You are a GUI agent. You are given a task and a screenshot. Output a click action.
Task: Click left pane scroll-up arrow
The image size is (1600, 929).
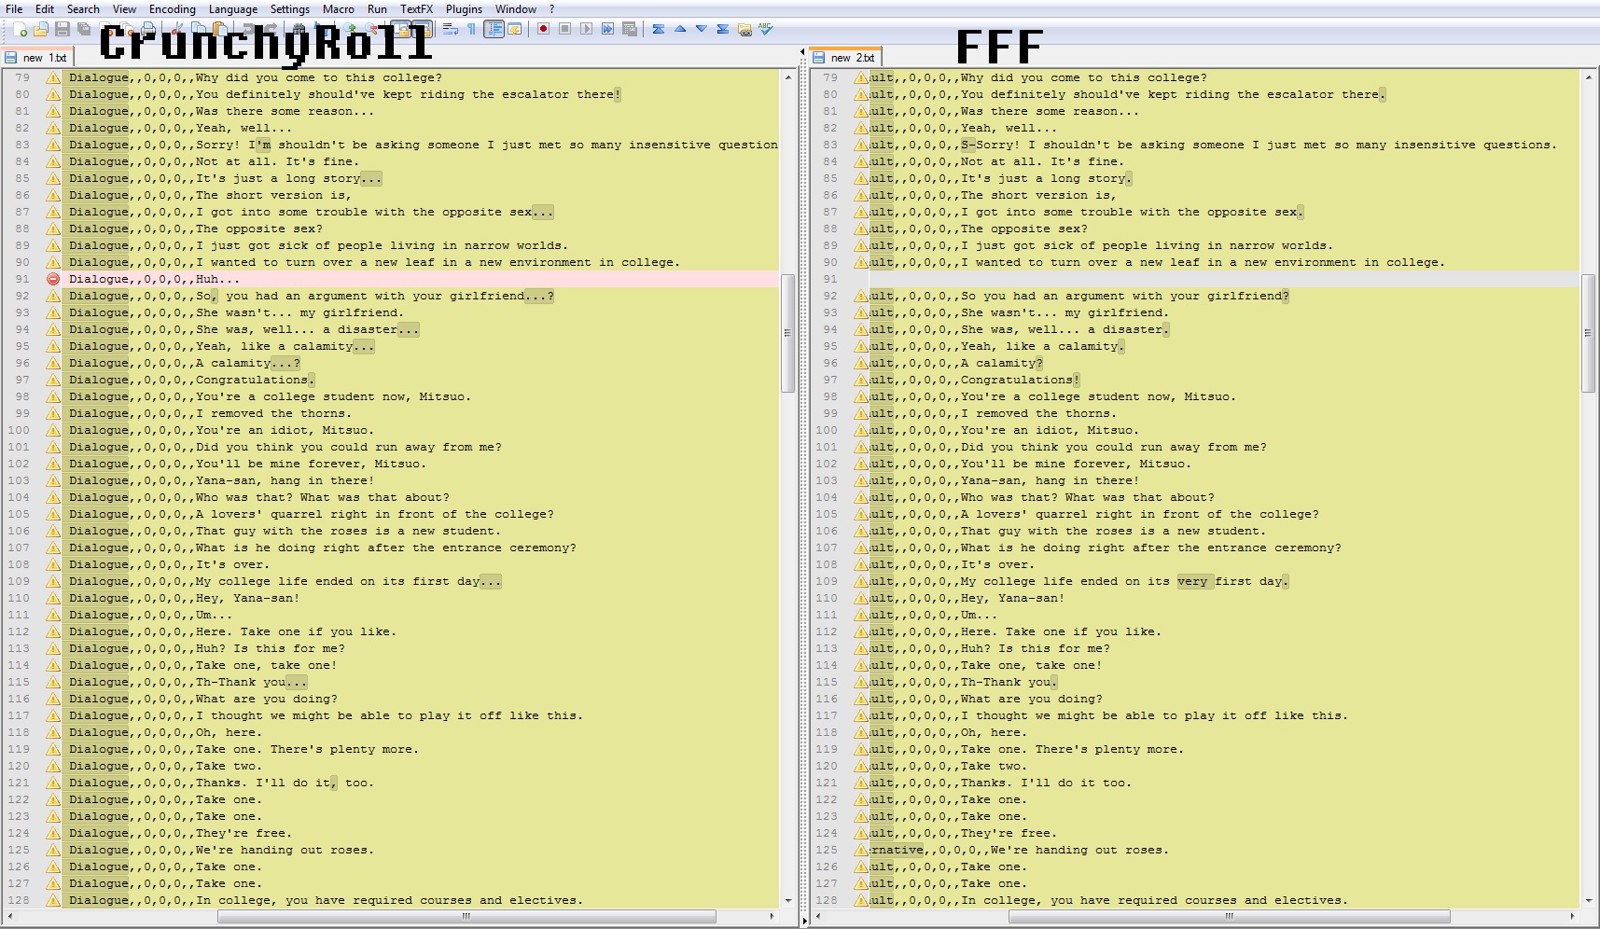[787, 77]
